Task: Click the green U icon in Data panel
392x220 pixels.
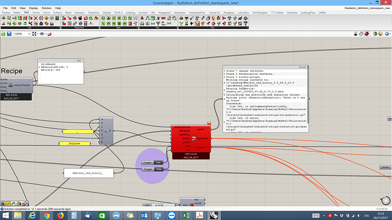Action: click(114, 23)
